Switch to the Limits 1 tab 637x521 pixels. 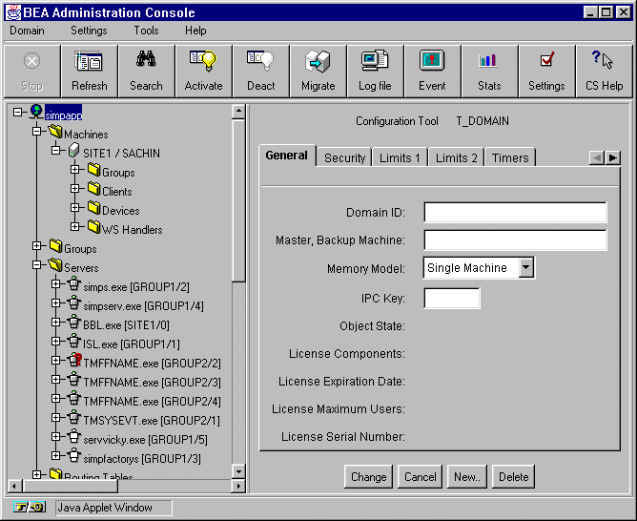[400, 157]
